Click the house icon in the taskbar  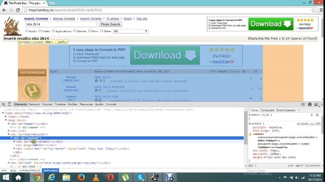(x=18, y=177)
